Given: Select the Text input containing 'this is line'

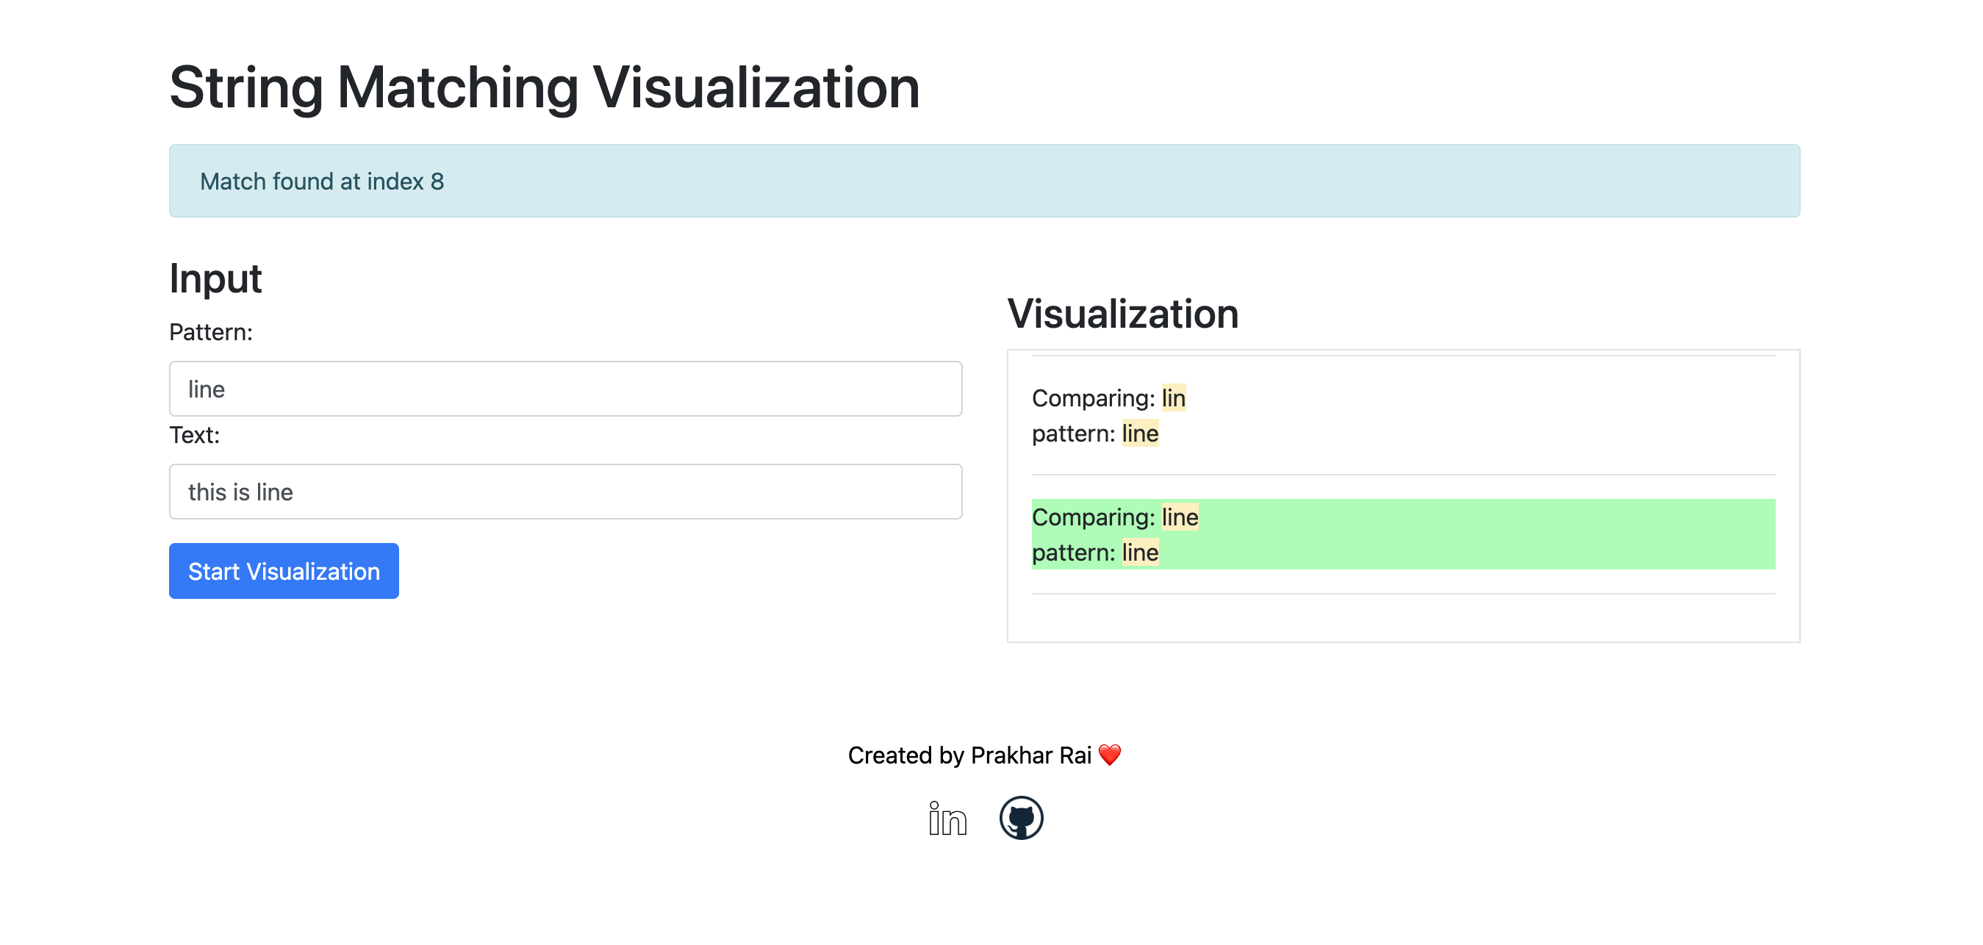Looking at the screenshot, I should [564, 491].
